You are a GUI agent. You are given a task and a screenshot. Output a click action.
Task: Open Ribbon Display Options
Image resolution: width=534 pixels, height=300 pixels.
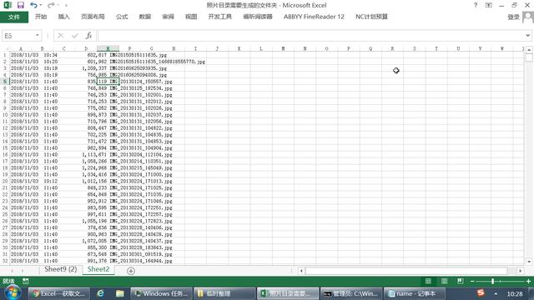pos(488,5)
